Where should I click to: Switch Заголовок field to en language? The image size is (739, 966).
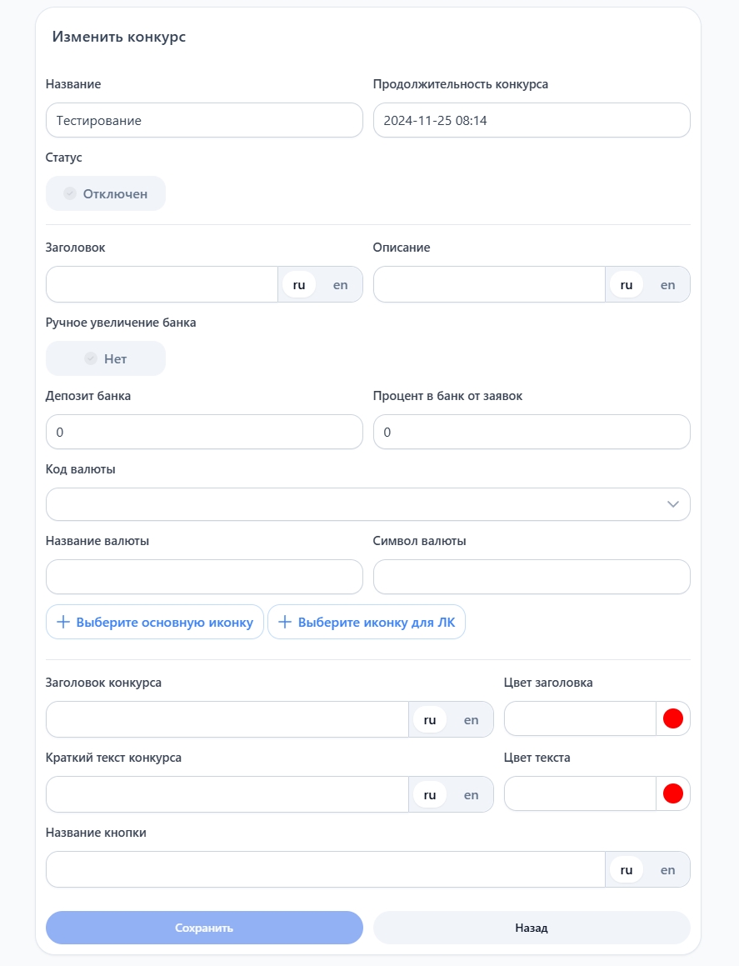pyautogui.click(x=340, y=284)
